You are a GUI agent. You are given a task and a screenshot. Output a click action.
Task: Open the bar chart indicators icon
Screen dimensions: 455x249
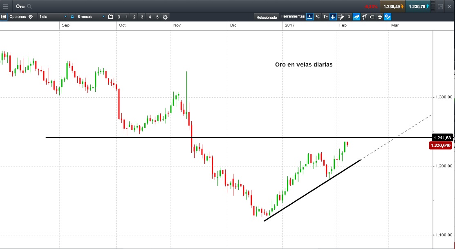pos(364,17)
